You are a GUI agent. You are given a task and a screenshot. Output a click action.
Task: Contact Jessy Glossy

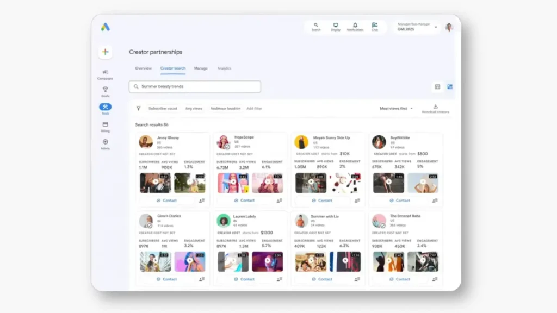point(166,201)
